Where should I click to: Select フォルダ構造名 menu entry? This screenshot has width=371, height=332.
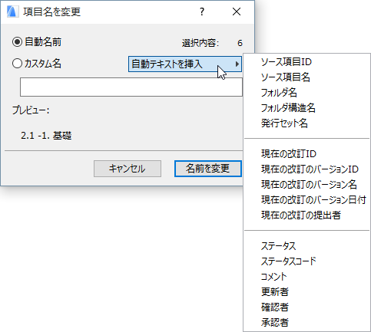[306, 108]
